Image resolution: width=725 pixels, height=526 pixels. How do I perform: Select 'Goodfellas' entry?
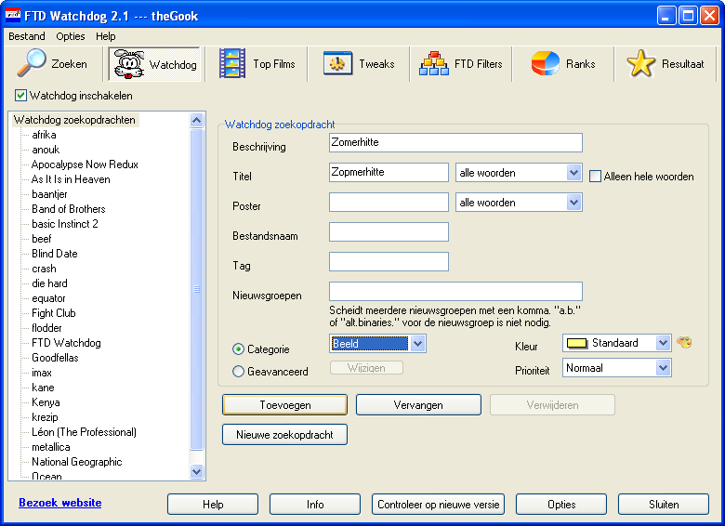[55, 358]
